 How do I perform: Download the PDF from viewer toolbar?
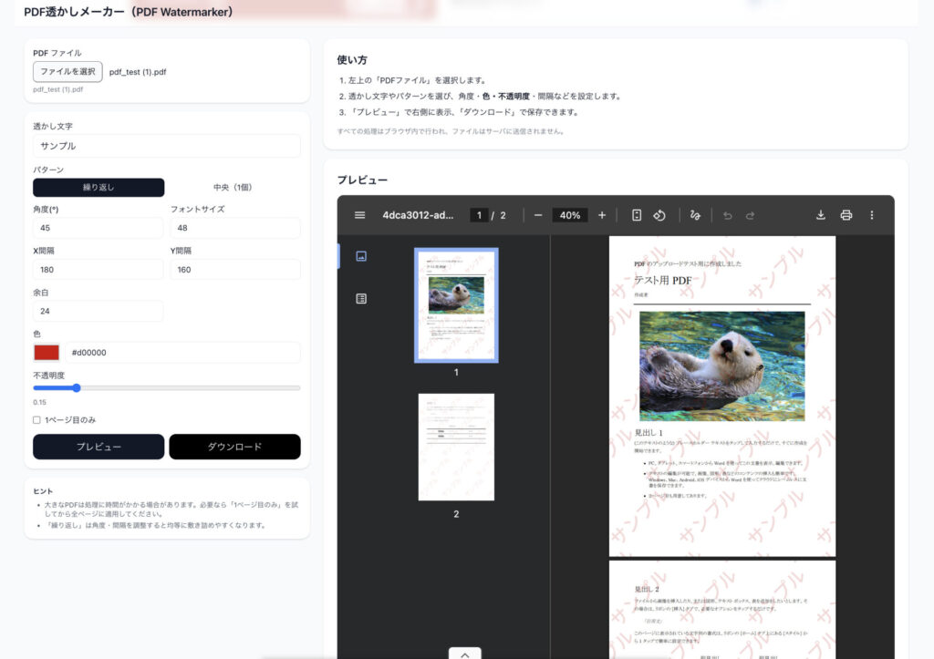[x=820, y=215]
